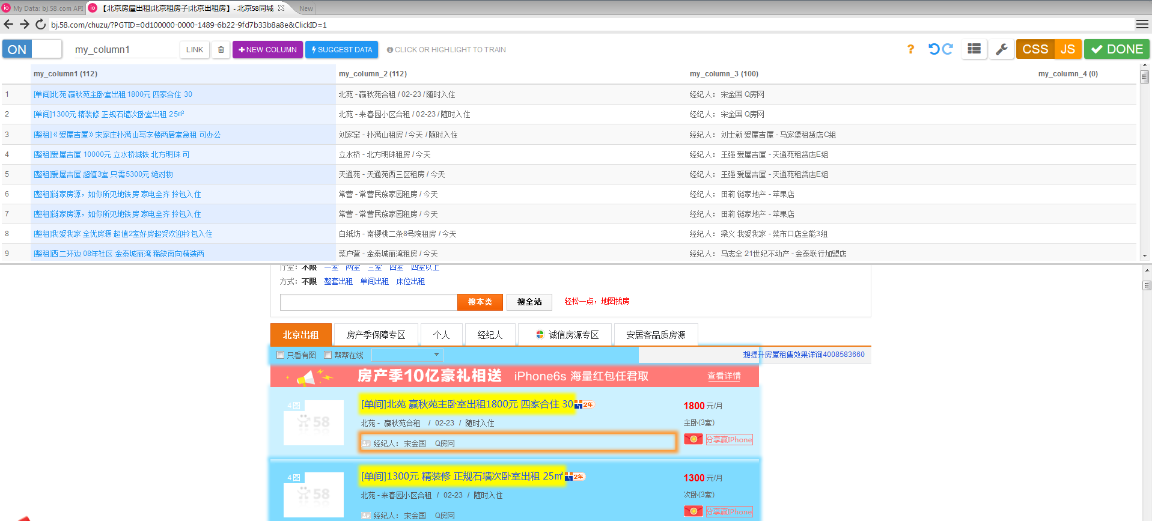Edit the my_column1 name field
The image size is (1152, 521).
125,50
